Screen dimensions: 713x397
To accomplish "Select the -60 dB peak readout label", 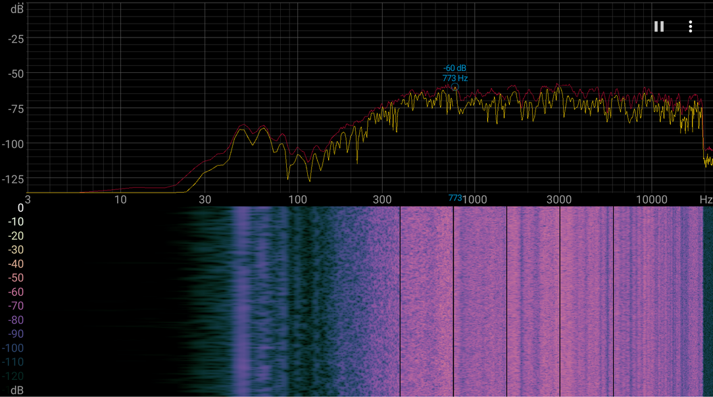I will (x=455, y=68).
